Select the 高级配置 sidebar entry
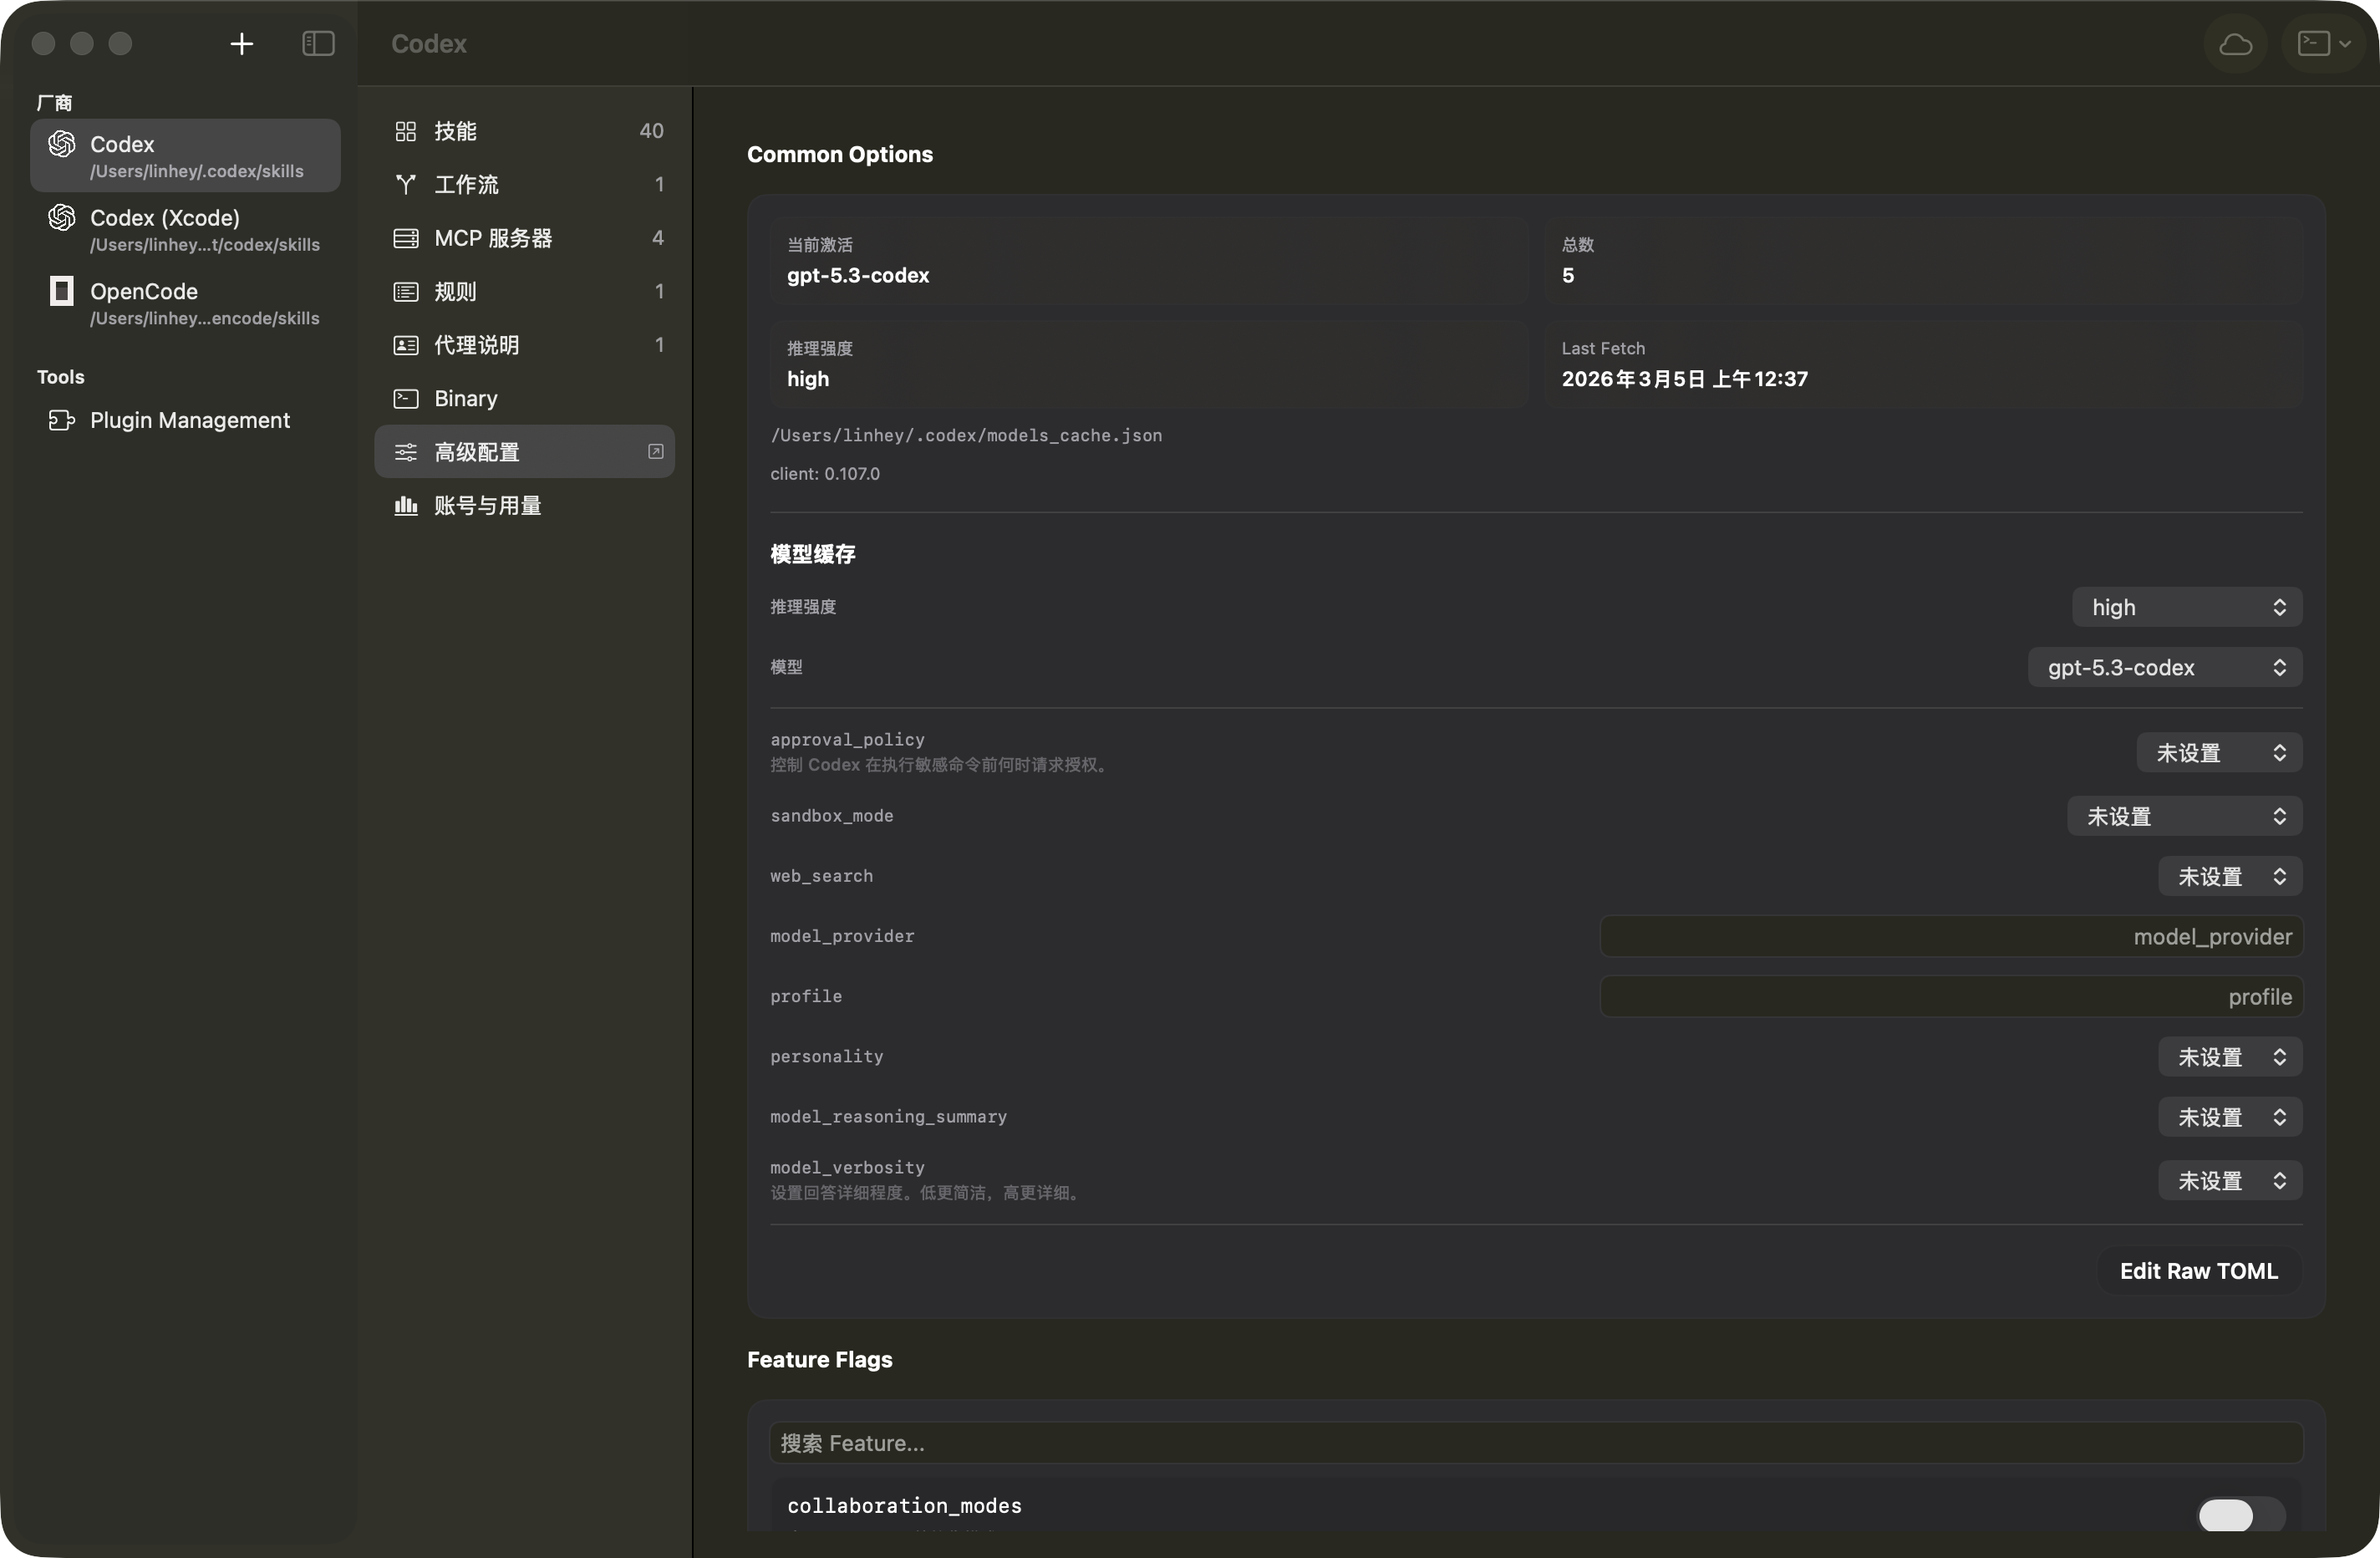This screenshot has width=2380, height=1558. tap(510, 451)
